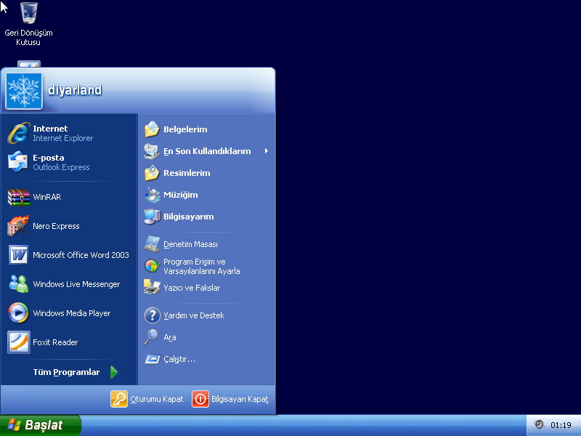Select E-posta menu entry text

49,158
